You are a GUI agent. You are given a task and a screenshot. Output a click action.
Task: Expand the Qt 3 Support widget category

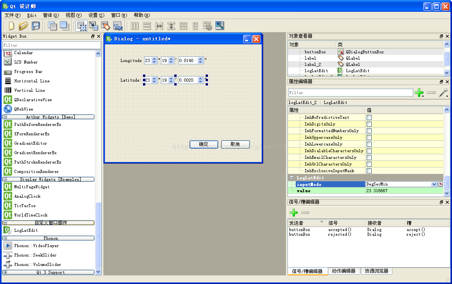point(5,272)
